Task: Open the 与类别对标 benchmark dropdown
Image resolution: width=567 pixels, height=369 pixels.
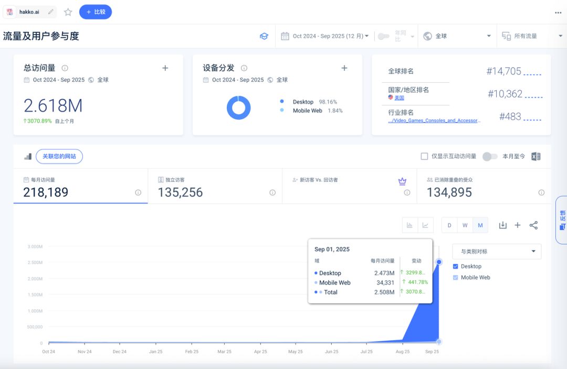Action: [x=497, y=252]
